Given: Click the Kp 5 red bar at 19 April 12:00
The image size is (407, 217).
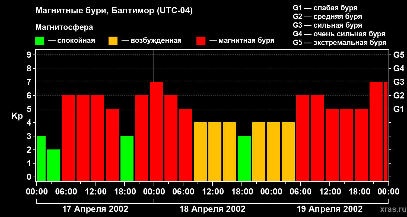Looking at the screenshot, I should (332, 145).
